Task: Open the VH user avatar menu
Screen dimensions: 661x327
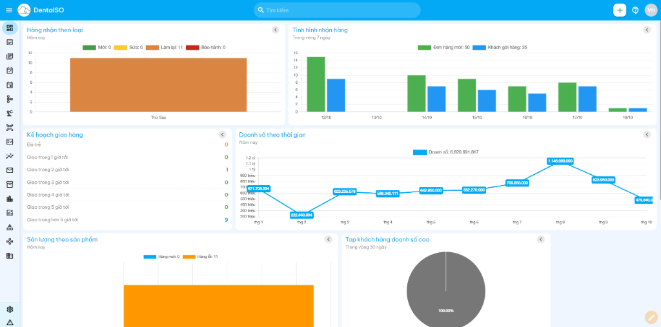Action: click(x=651, y=10)
